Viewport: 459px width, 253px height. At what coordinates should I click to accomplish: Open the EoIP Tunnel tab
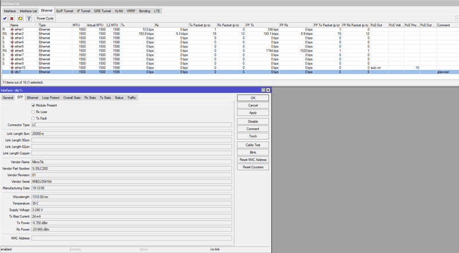tap(65, 11)
